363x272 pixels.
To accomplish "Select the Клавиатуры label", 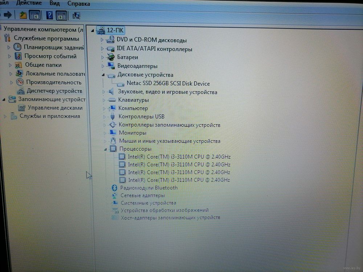I will pyautogui.click(x=133, y=100).
